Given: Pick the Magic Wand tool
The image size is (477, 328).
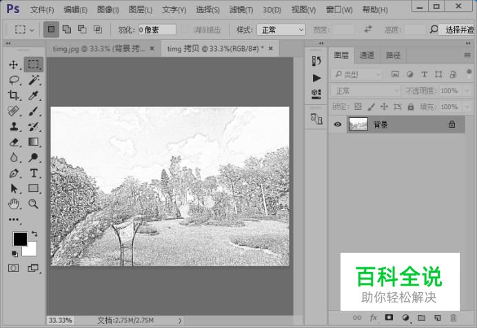Looking at the screenshot, I should (33, 80).
